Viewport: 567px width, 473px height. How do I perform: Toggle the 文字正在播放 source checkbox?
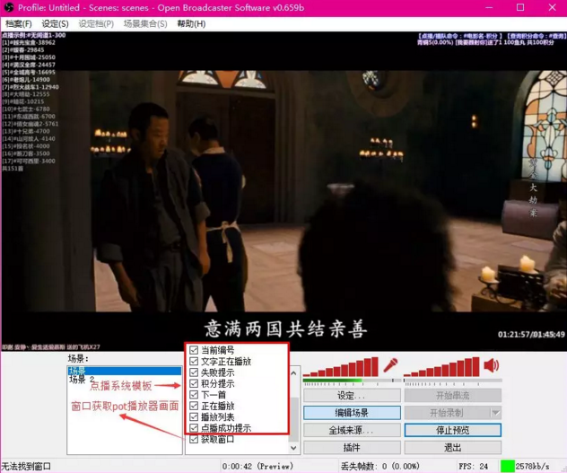pos(194,361)
